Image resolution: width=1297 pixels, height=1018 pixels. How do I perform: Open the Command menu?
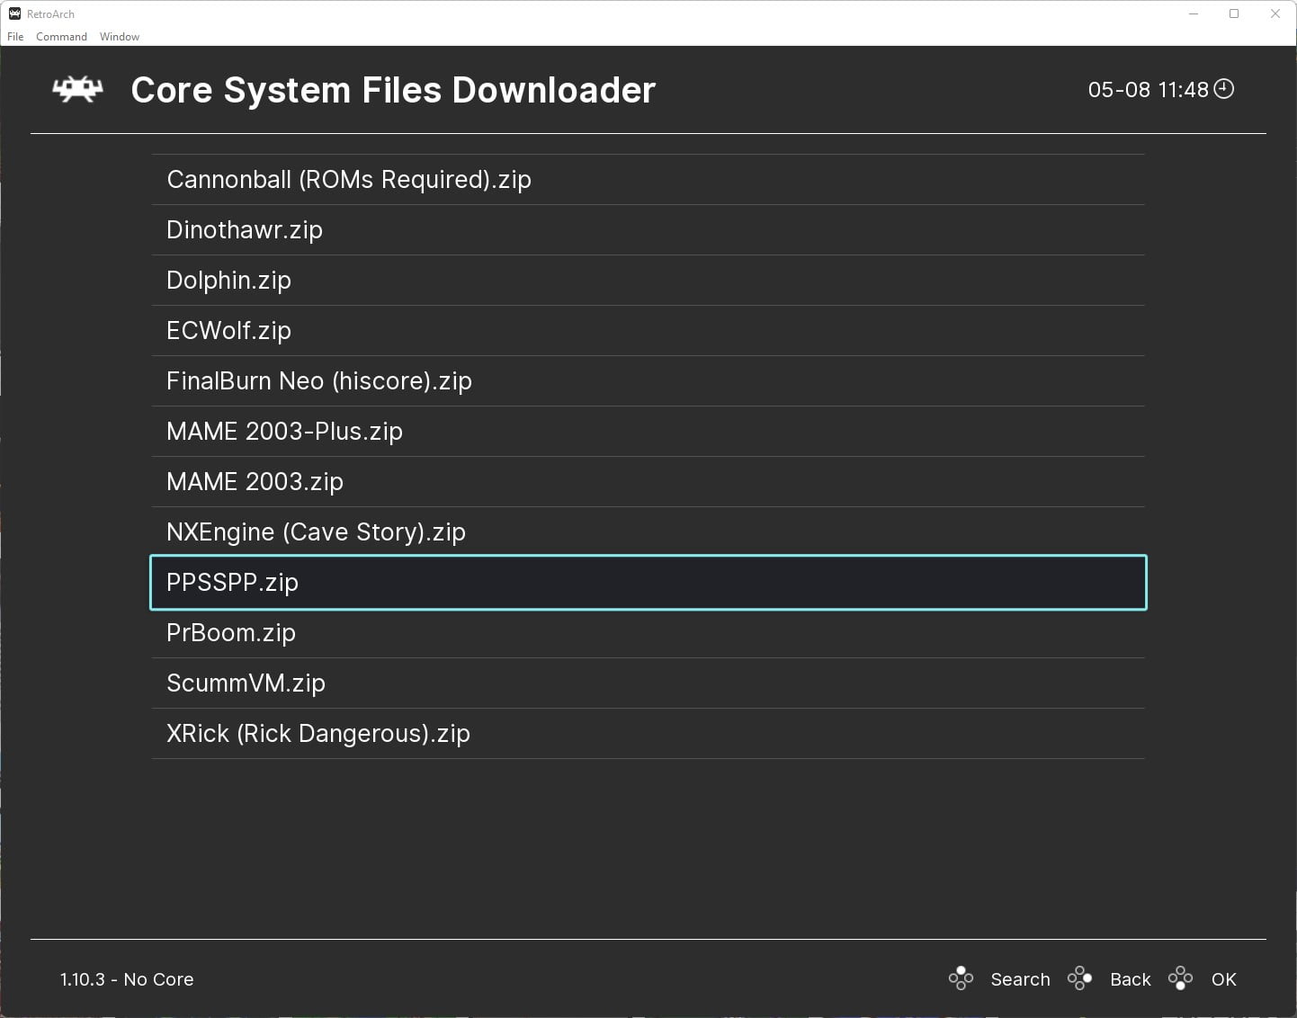[61, 37]
